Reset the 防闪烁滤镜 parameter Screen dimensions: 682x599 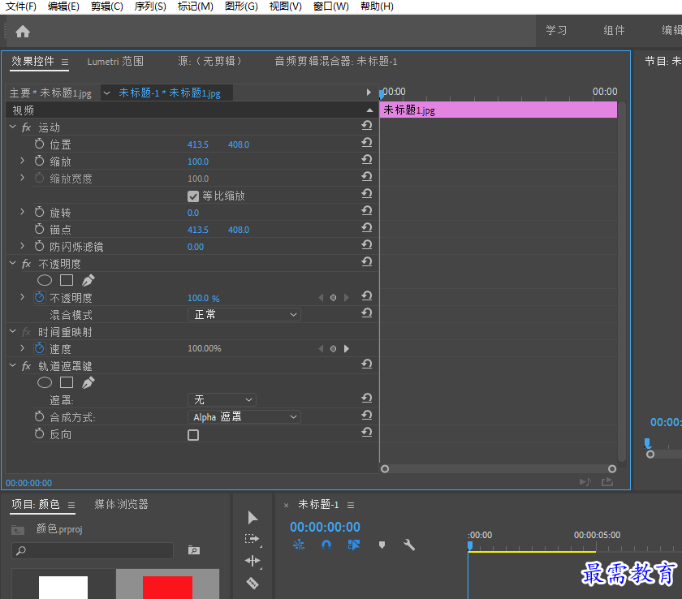(x=367, y=245)
